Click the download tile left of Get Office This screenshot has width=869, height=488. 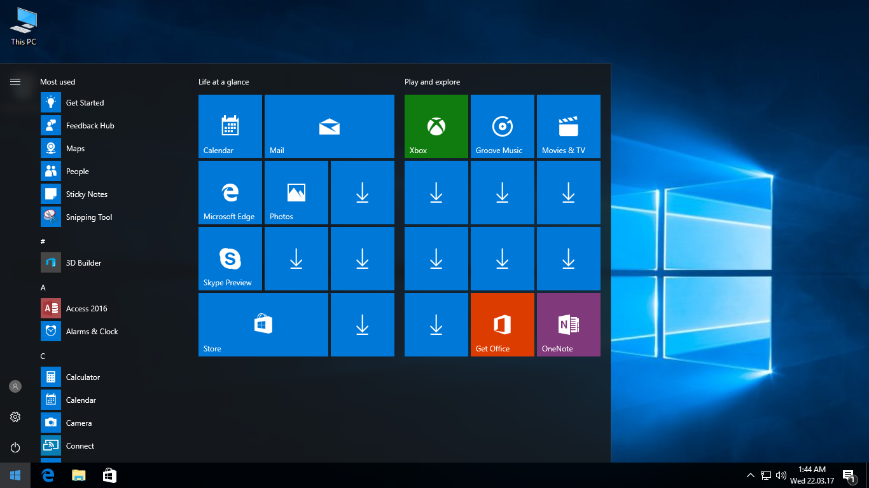pos(436,325)
